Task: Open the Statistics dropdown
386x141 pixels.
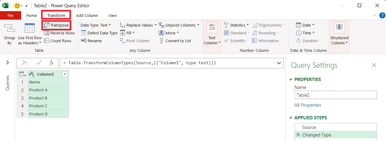Action: (x=236, y=25)
